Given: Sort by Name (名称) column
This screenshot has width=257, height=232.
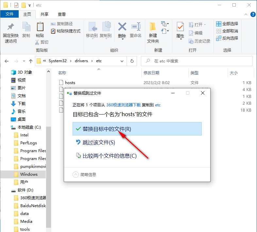Looking at the screenshot, I should [62, 73].
